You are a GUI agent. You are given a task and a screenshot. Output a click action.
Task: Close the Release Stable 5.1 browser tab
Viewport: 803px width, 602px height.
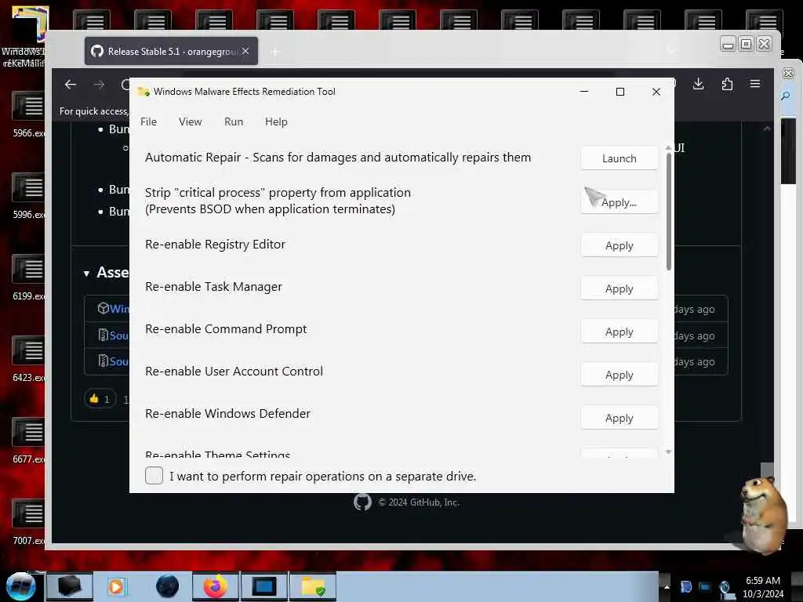(x=245, y=51)
